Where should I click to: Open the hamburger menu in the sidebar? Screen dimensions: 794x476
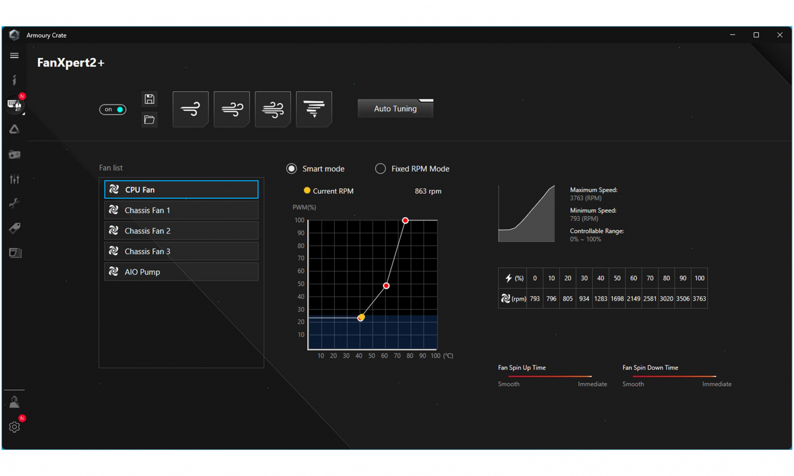(14, 56)
